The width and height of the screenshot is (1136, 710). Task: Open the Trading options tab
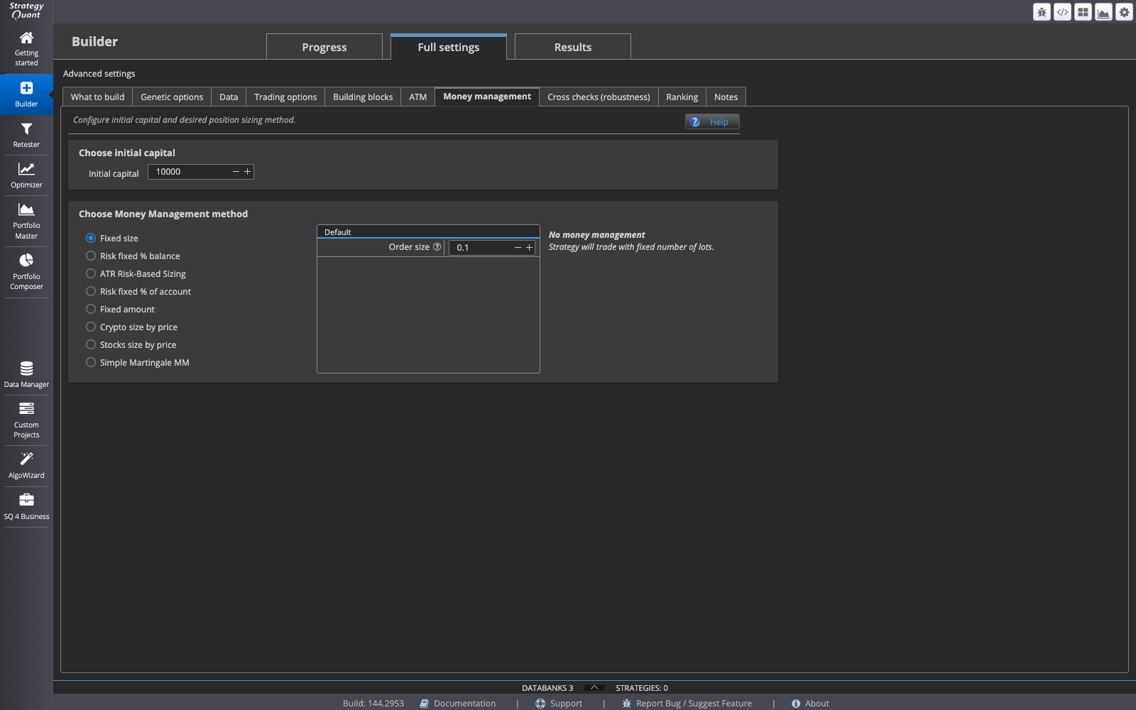click(285, 97)
